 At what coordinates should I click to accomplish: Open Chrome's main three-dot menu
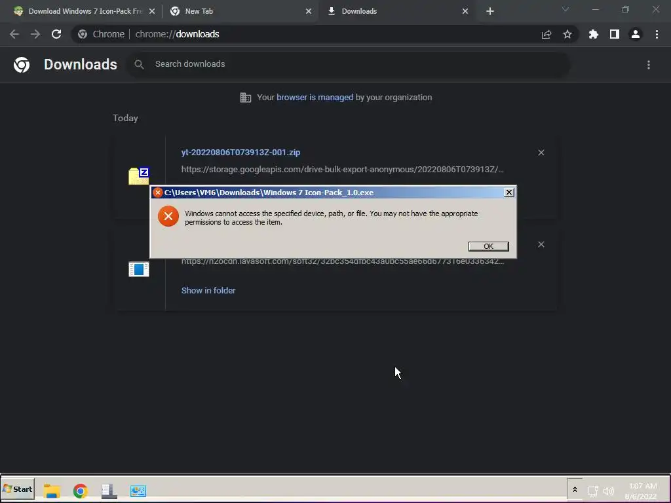(657, 34)
